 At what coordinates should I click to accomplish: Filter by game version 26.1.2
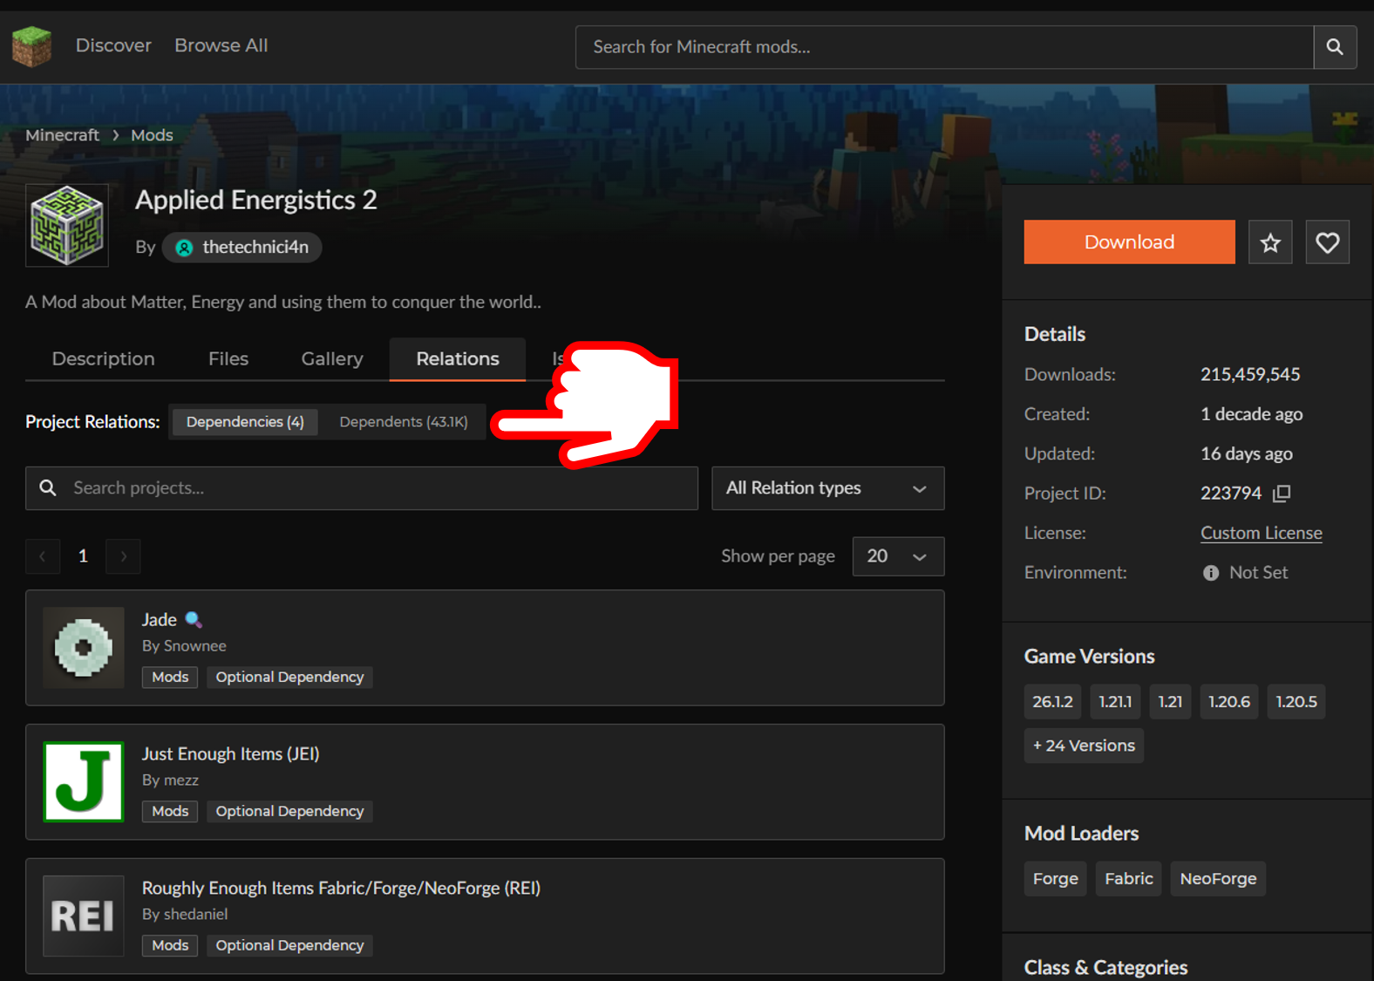(1052, 702)
